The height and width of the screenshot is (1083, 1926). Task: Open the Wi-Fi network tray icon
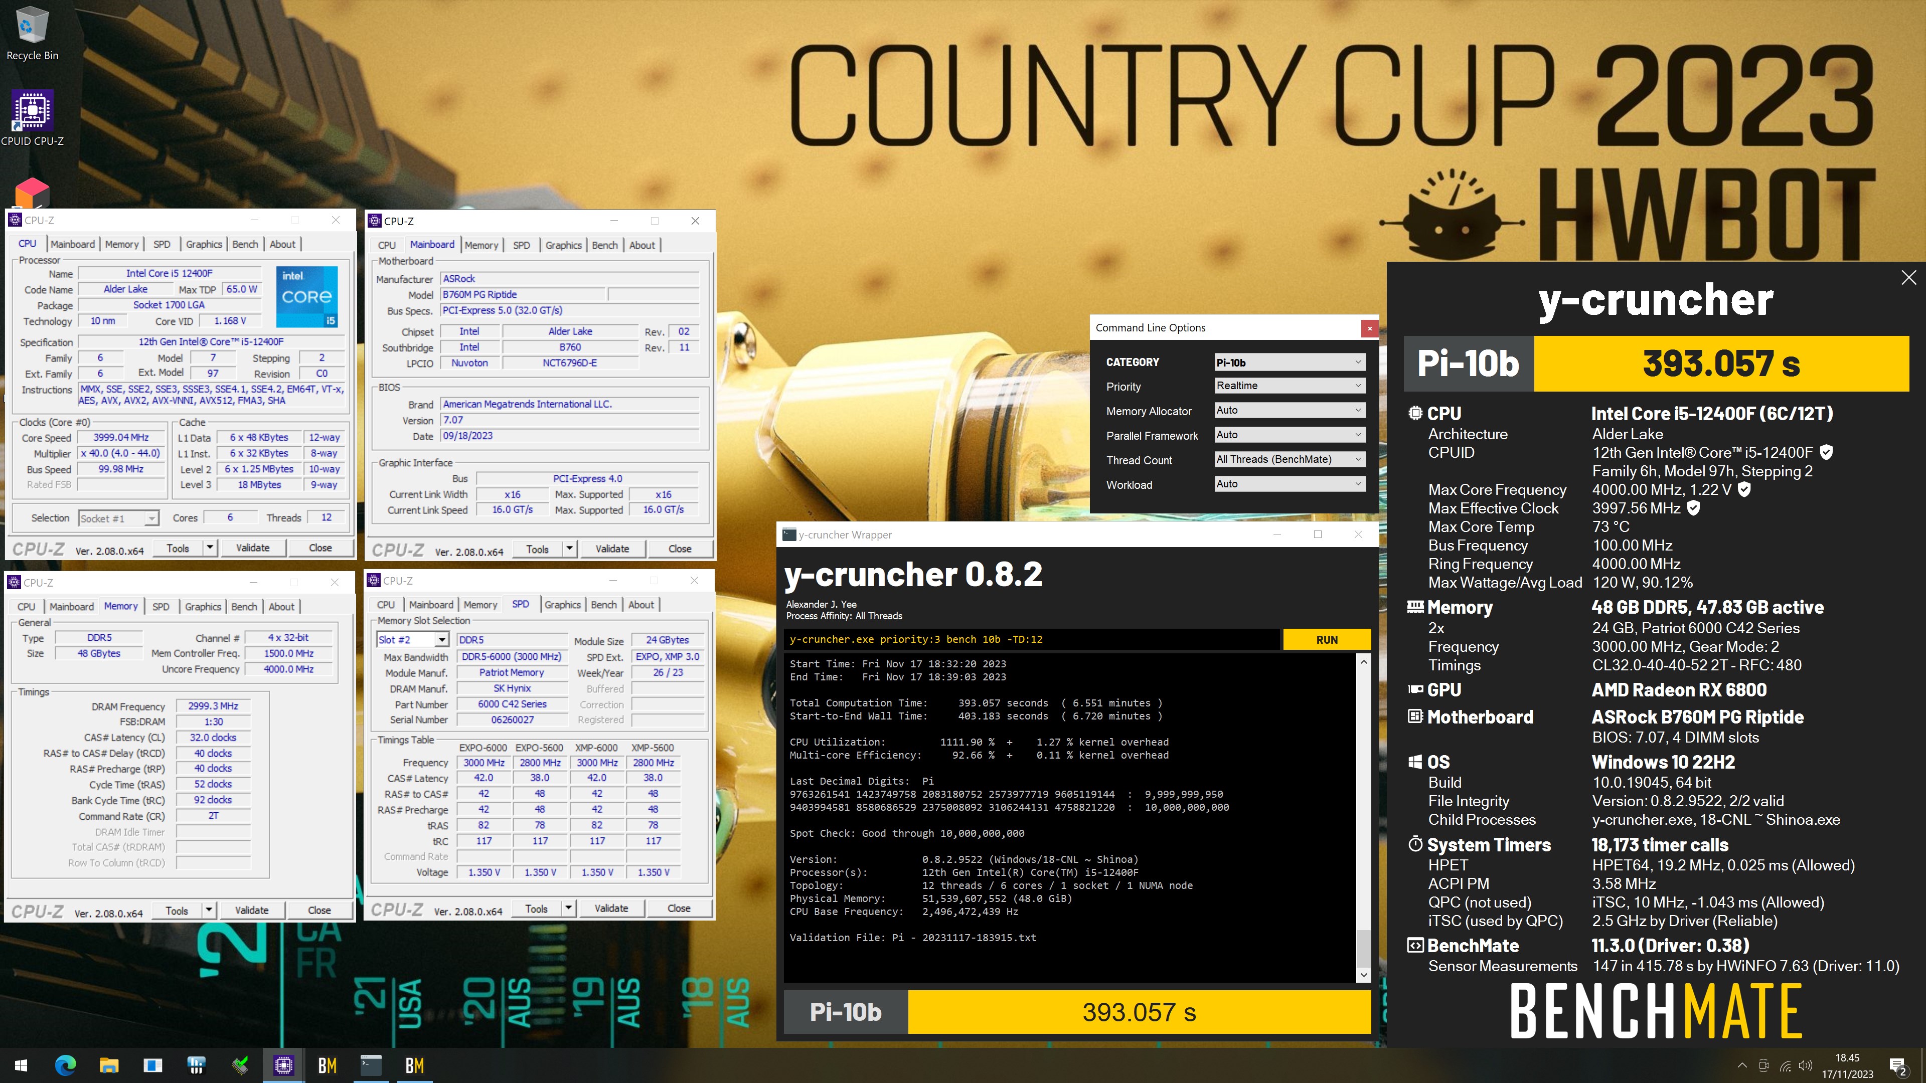tap(1785, 1065)
